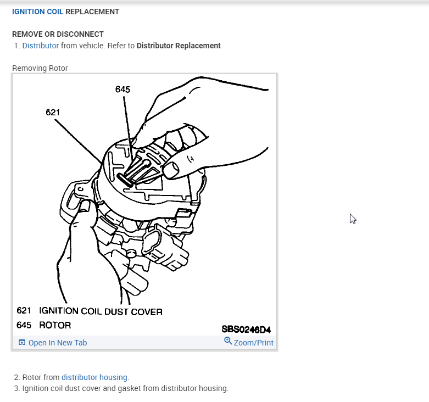The height and width of the screenshot is (402, 429).
Task: Click 'Distributor Replacement' bold text
Action: (179, 46)
